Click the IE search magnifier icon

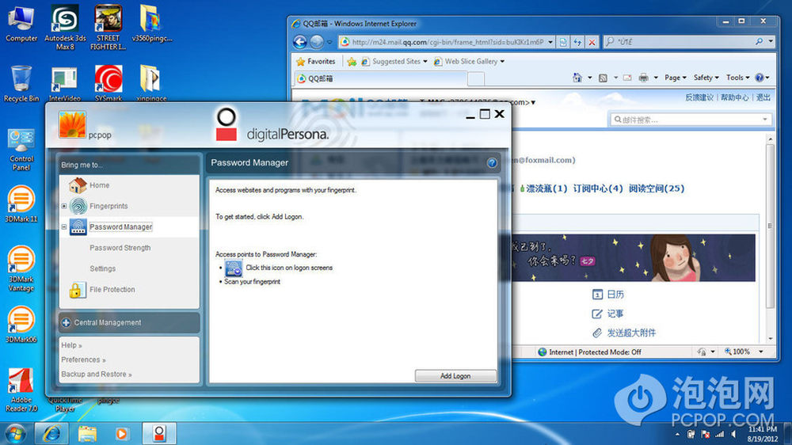coord(760,42)
